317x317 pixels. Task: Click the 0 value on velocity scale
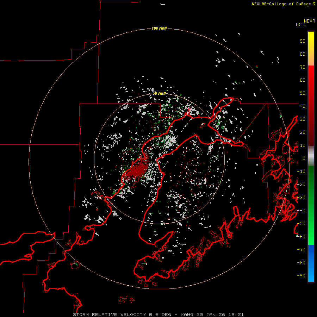point(304,158)
